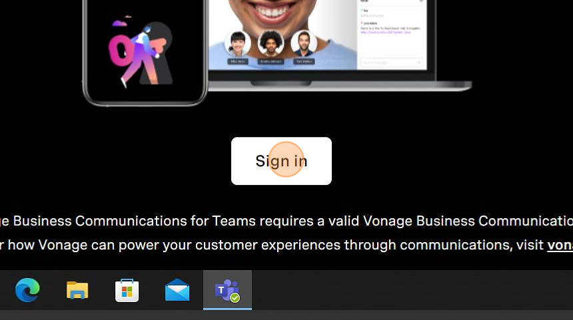Click the chat message input box
The image size is (573, 320).
pos(392,63)
